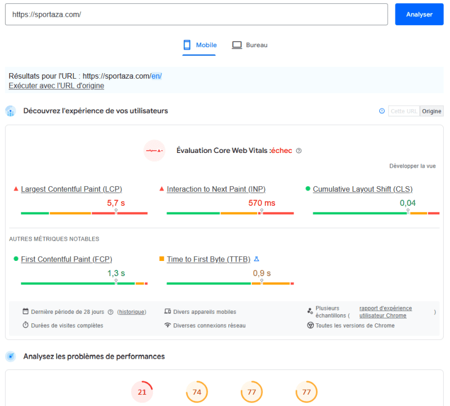This screenshot has height=406, width=450.
Task: Click the performance analysis section icon
Action: [x=11, y=357]
